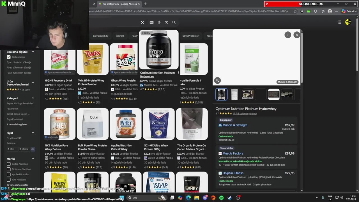The image size is (359, 202).
Task: Start voice search with the microphone icon
Action: click(x=159, y=22)
